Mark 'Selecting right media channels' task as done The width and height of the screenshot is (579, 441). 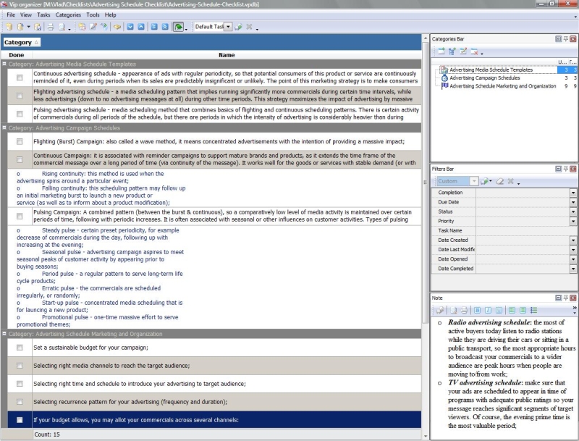tap(20, 366)
